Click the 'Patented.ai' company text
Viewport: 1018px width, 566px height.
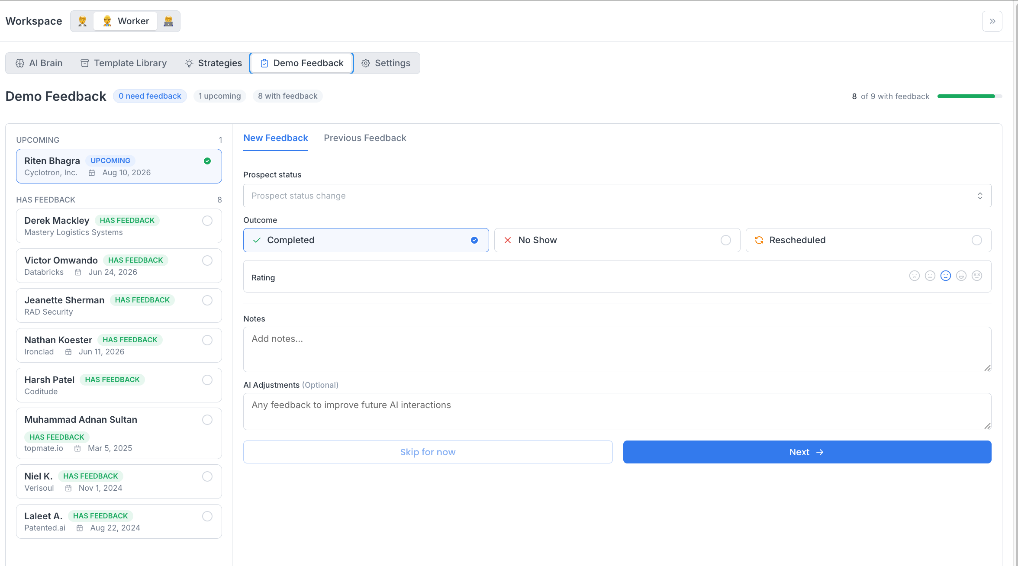(x=45, y=528)
